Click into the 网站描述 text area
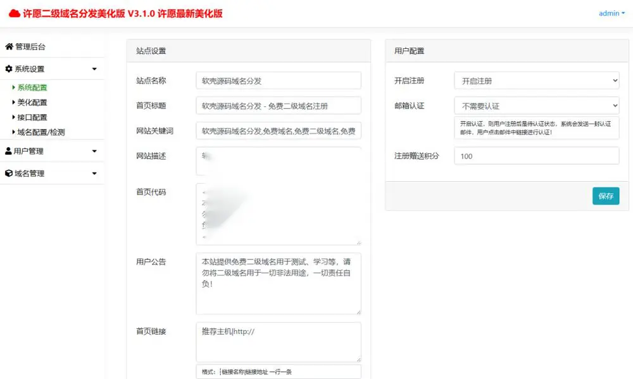Screen dimensions: 633x379 click(279, 161)
